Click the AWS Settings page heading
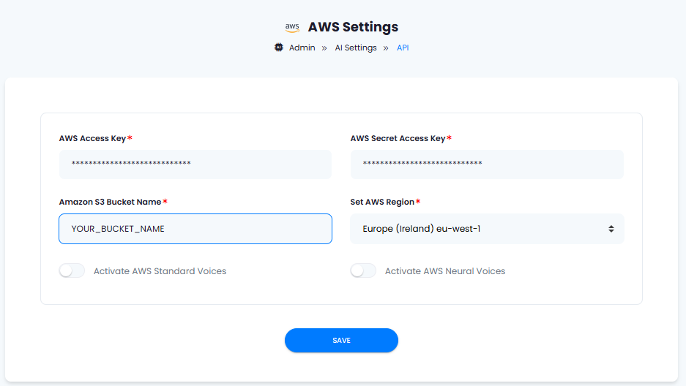Viewport: 686px width, 386px height. 353,27
